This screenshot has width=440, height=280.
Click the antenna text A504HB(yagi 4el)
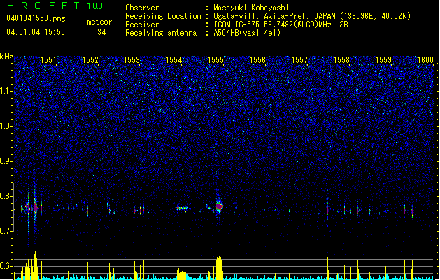coord(247,33)
